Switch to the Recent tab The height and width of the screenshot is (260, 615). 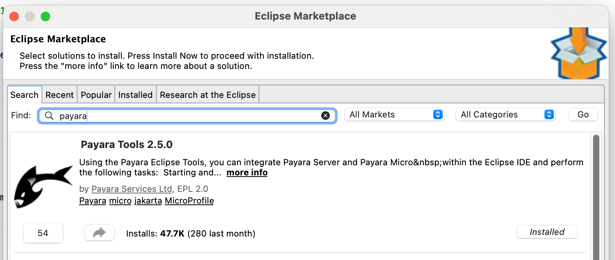[x=60, y=95]
